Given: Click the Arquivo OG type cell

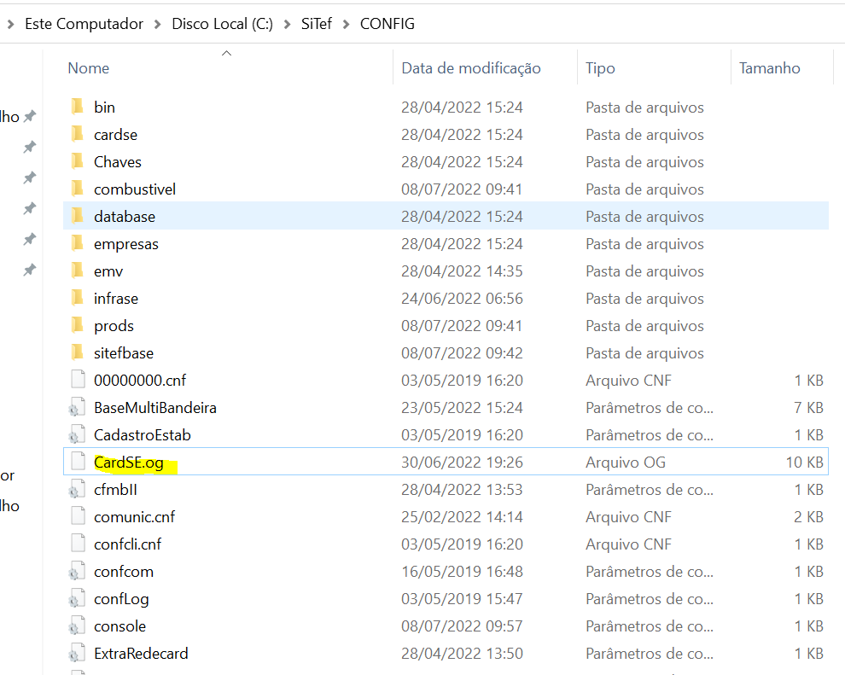Looking at the screenshot, I should [626, 463].
